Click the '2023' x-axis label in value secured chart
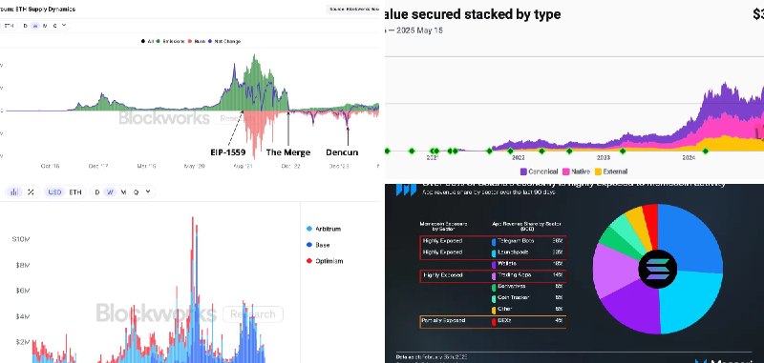Viewport: 764px width, 363px height. pos(604,158)
